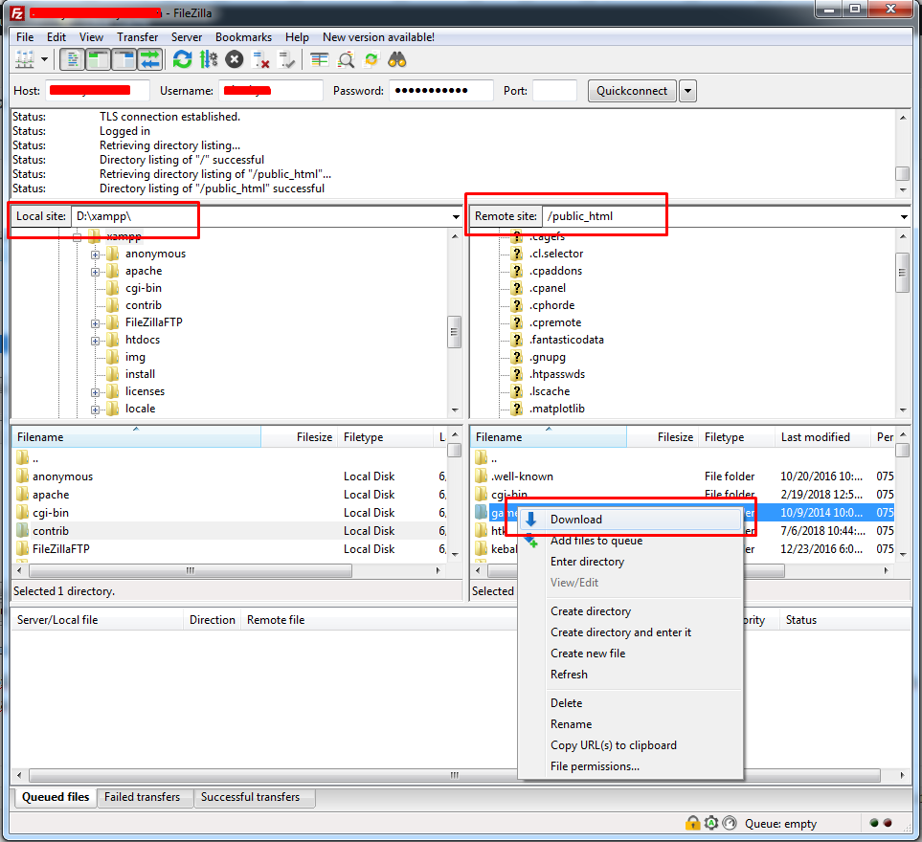
Task: Switch to the Queued files tab
Action: tap(56, 797)
